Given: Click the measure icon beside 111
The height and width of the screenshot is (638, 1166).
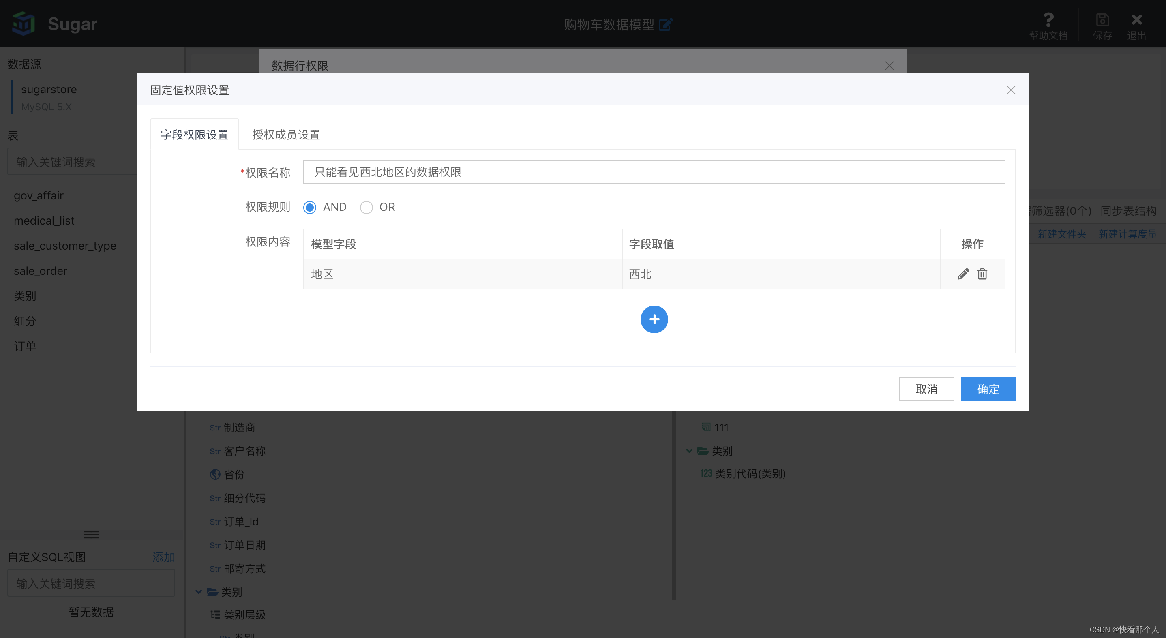Looking at the screenshot, I should (706, 427).
